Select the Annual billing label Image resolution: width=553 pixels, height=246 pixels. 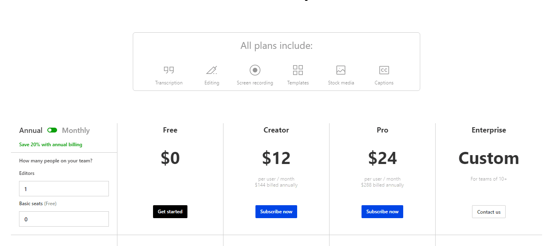(x=31, y=130)
